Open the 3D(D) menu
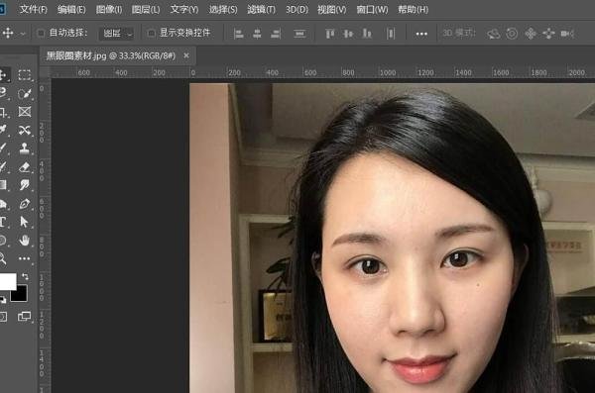Viewport: 595px width, 393px height. coord(297,9)
